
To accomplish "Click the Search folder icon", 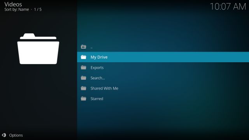I will tap(84, 78).
